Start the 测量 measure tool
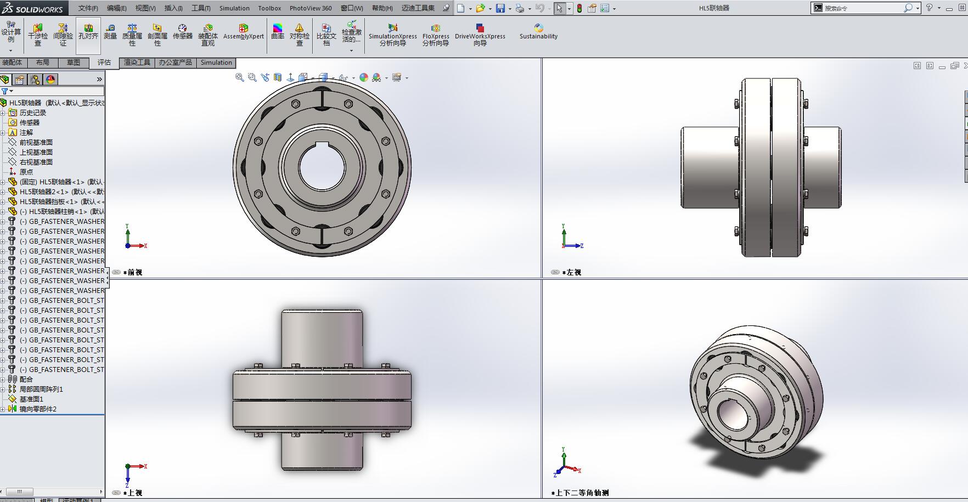Screen dimensions: 968x502 (110, 32)
